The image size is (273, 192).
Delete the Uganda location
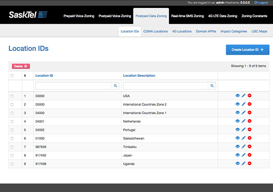coord(249,163)
